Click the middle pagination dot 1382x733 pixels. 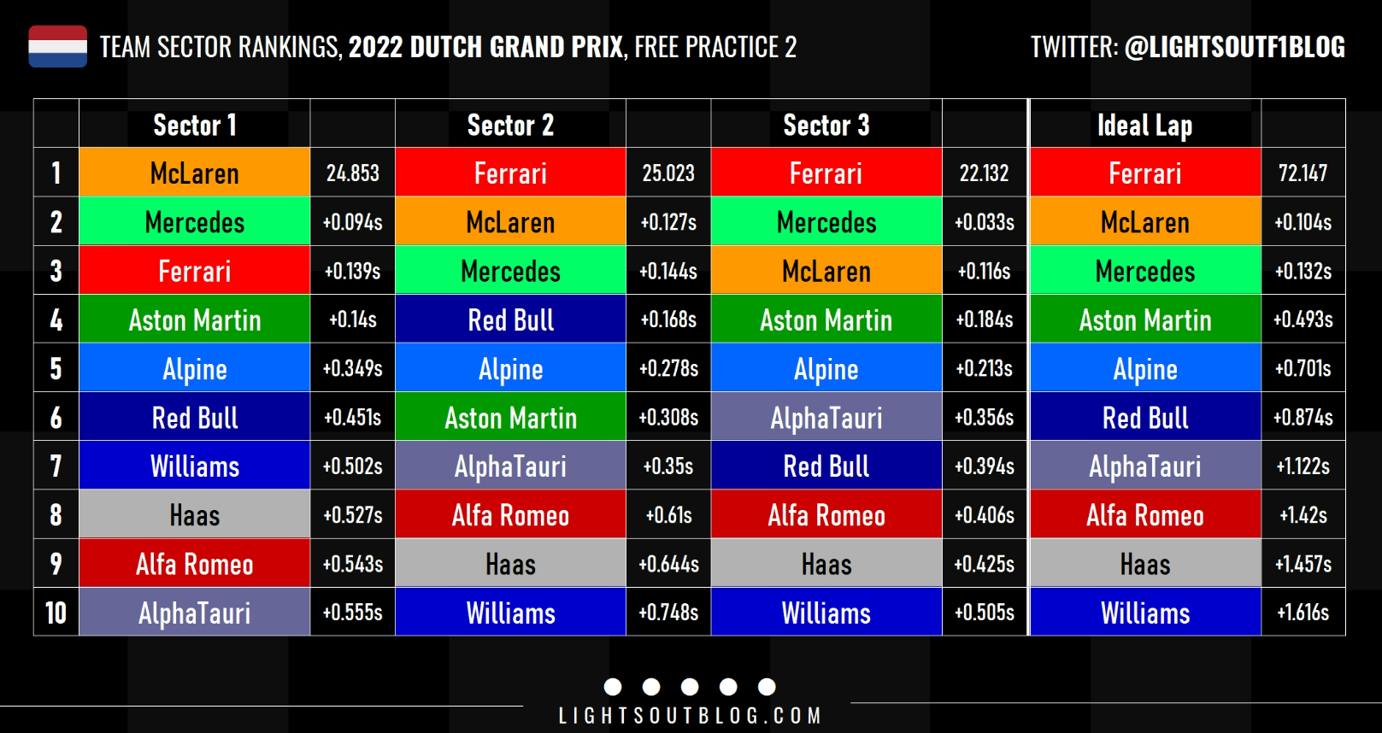coord(690,687)
